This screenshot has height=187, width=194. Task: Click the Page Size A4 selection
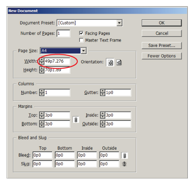click(60, 51)
